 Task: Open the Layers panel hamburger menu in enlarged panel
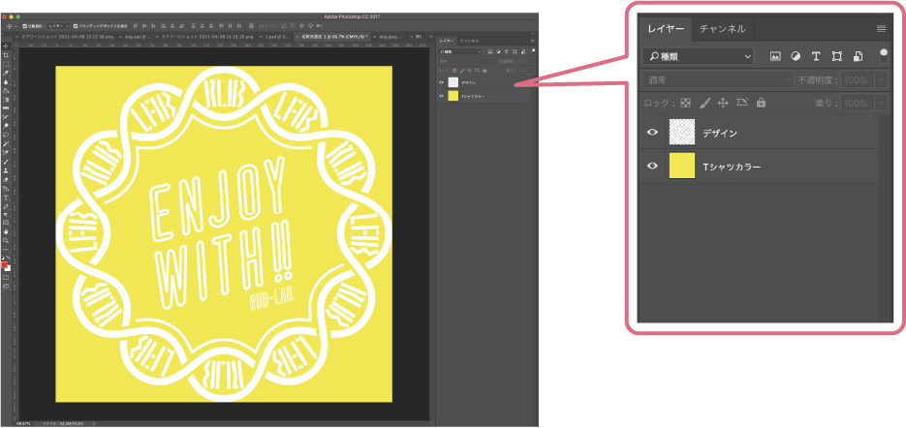pos(882,29)
